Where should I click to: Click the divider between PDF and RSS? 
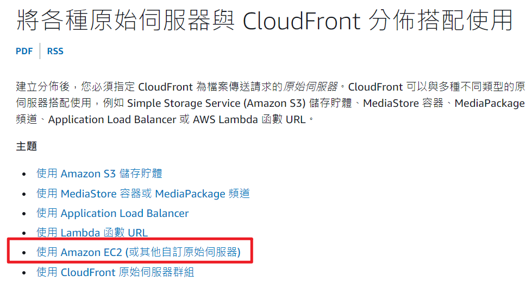pyautogui.click(x=40, y=51)
